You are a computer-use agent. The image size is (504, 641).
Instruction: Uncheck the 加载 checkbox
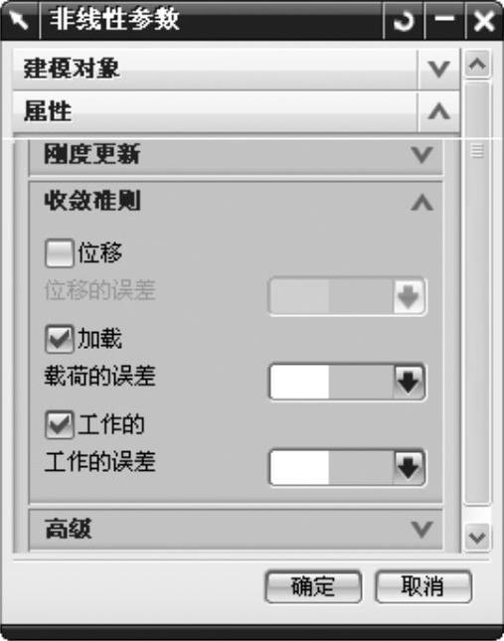coord(60,339)
